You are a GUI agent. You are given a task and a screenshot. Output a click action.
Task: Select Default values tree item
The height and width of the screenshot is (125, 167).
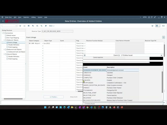[11, 35]
